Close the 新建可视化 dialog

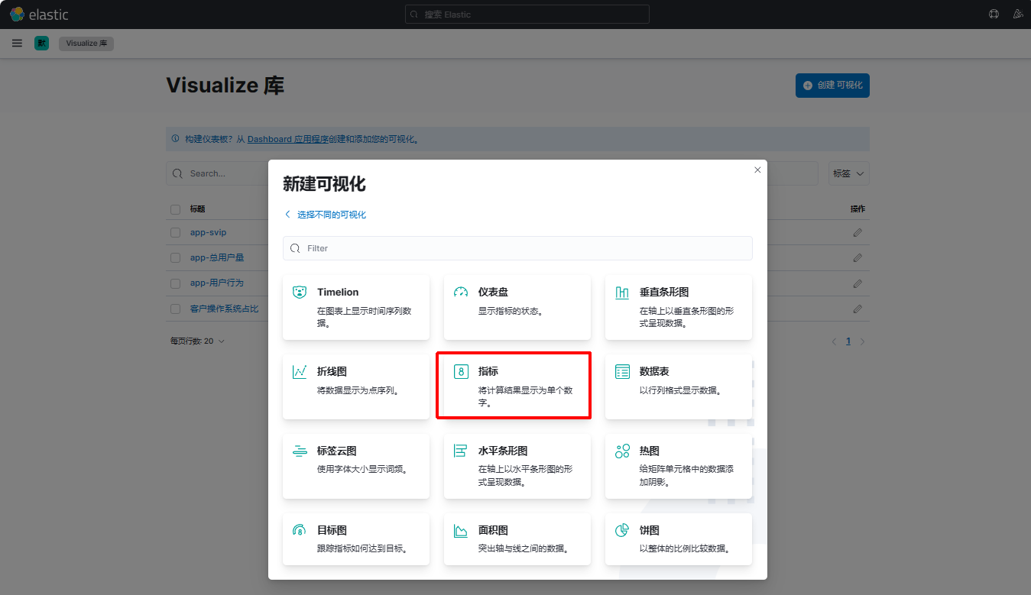(757, 170)
